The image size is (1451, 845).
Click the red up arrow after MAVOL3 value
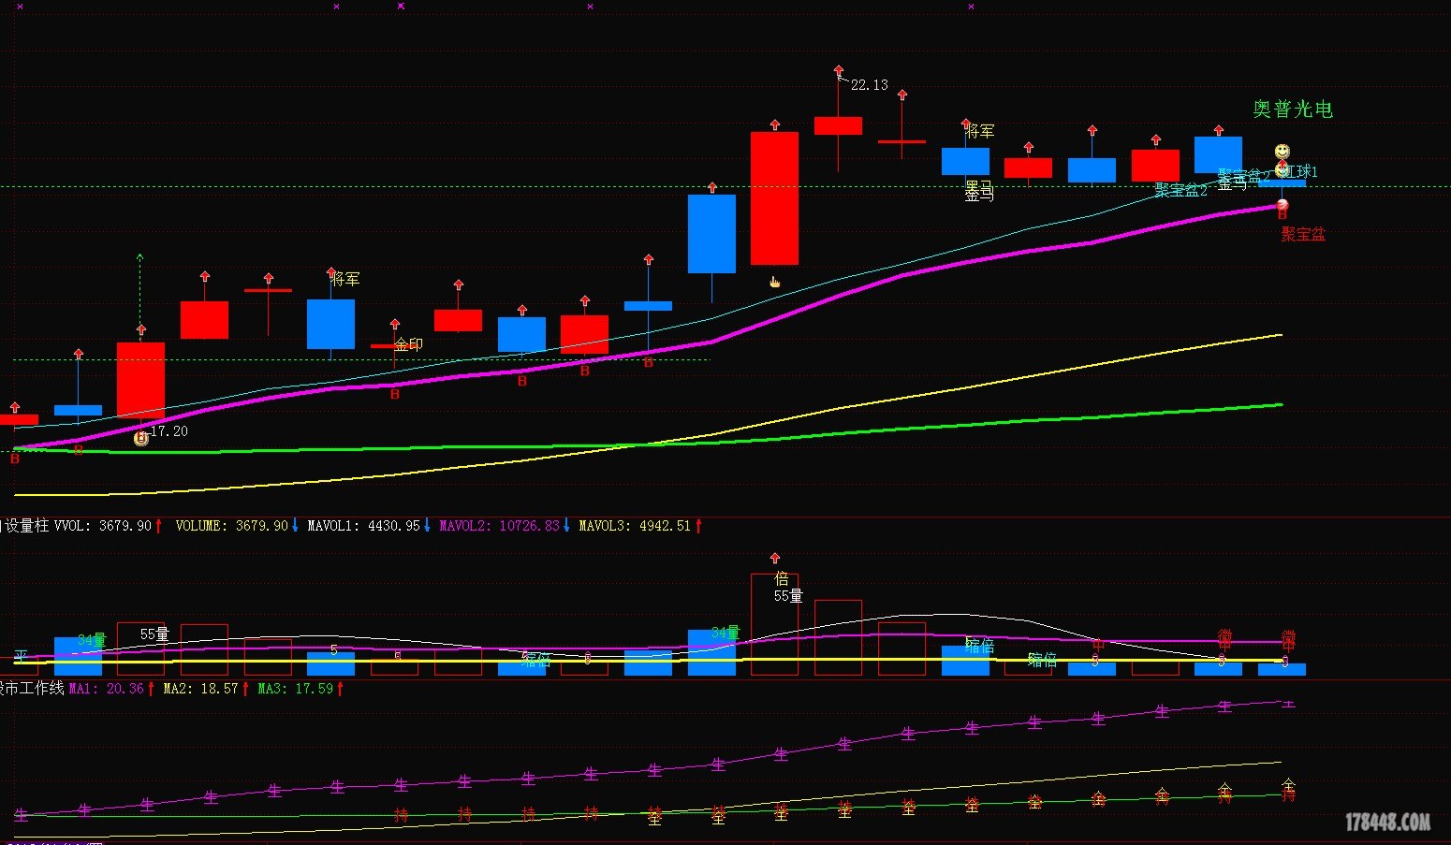[698, 526]
